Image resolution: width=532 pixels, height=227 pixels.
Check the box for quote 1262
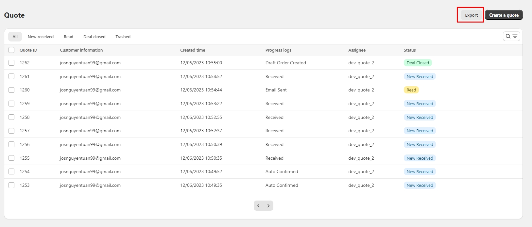pos(11,63)
